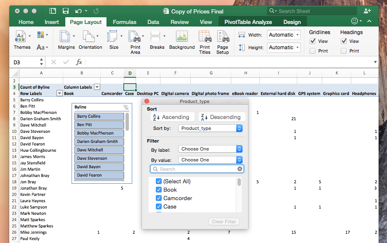Image resolution: width=387 pixels, height=243 pixels.
Task: Select the Margins tool
Action: click(x=66, y=40)
